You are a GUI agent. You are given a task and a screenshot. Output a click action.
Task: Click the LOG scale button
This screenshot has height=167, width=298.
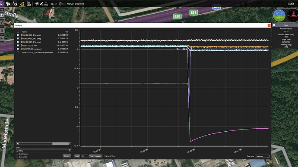tap(77, 156)
